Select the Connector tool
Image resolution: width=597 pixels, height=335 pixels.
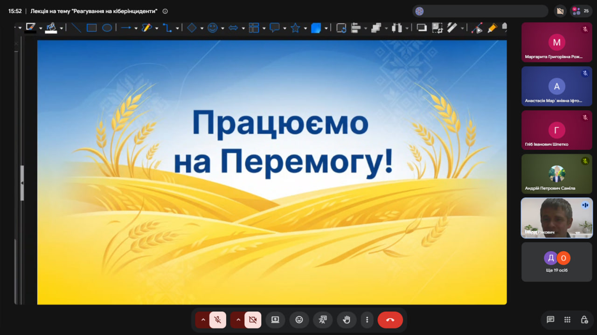[167, 28]
